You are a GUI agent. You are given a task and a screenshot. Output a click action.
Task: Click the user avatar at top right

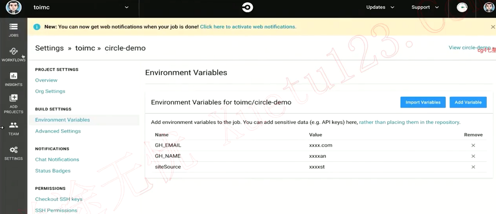(489, 8)
